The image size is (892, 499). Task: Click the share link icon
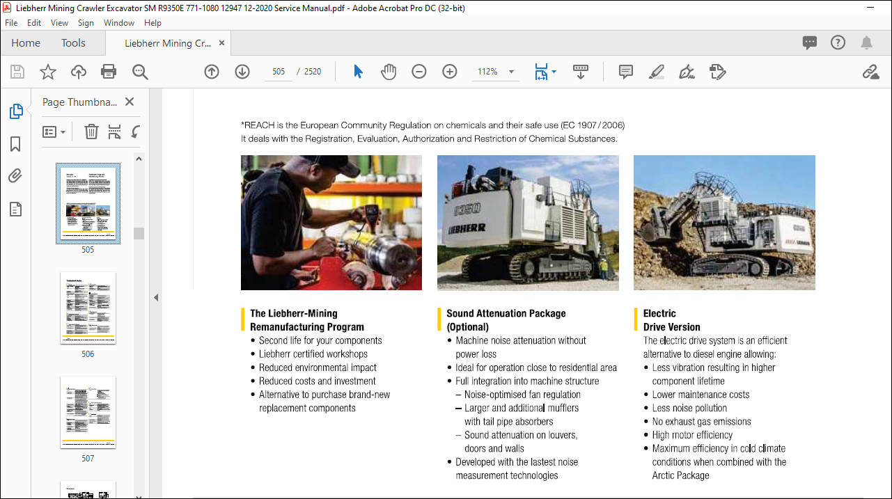click(870, 72)
